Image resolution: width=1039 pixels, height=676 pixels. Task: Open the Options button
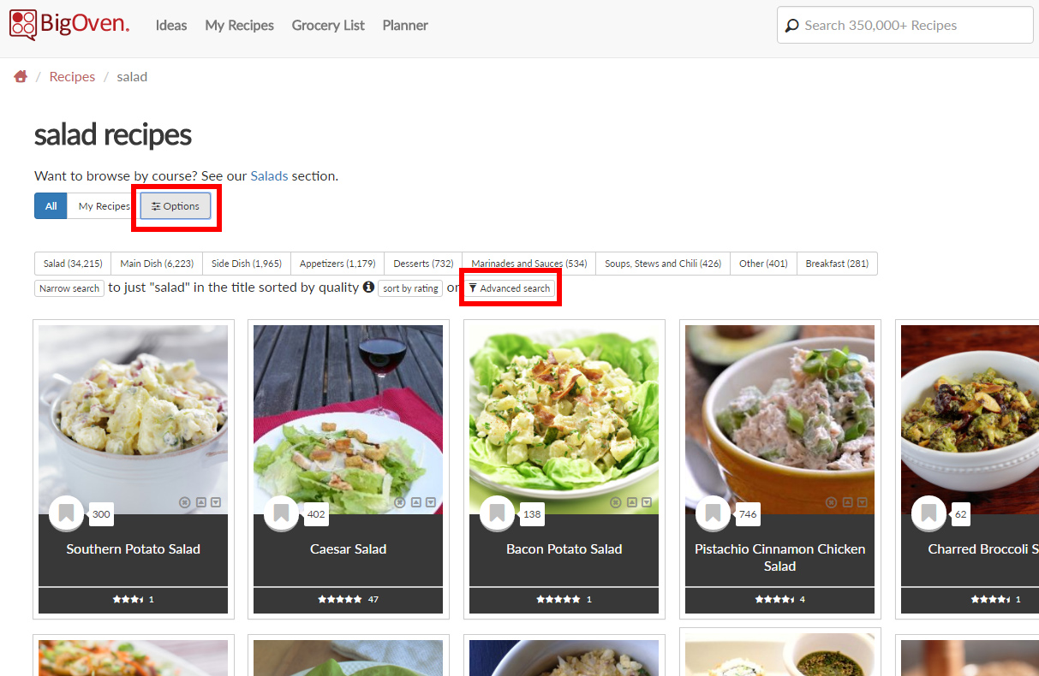(x=176, y=206)
